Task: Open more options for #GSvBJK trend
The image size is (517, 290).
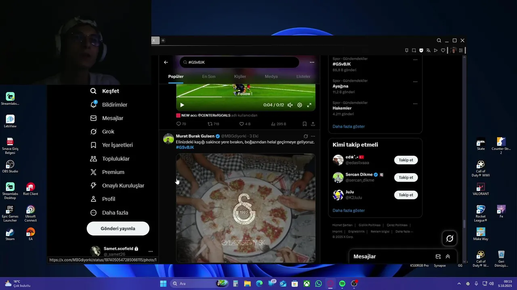Action: [x=415, y=60]
